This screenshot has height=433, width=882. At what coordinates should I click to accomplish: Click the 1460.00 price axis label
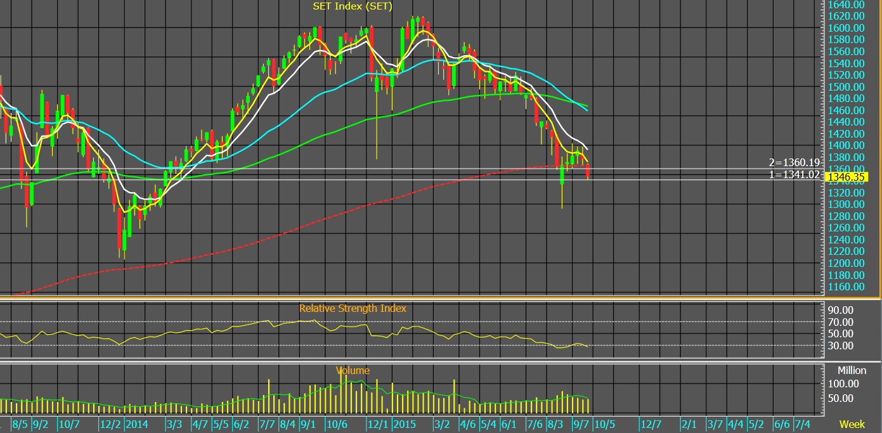pos(846,110)
